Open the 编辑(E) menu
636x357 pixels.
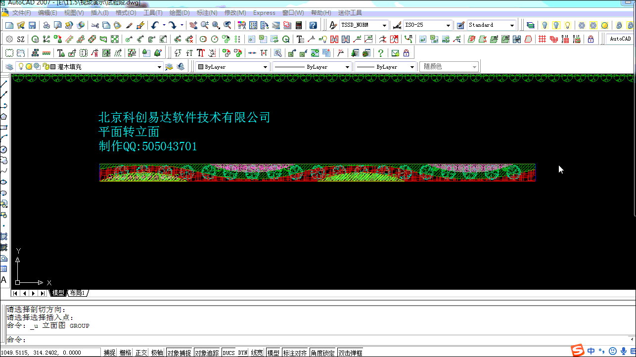[x=47, y=12]
